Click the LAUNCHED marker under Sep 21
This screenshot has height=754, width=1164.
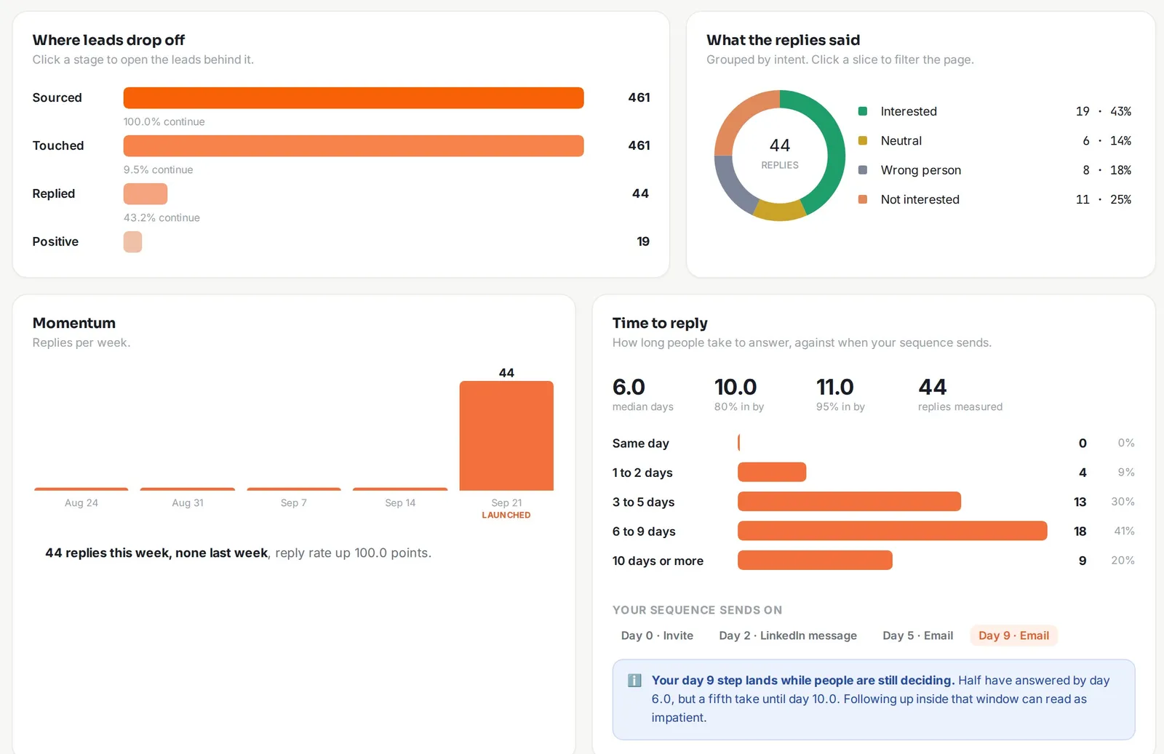(506, 515)
